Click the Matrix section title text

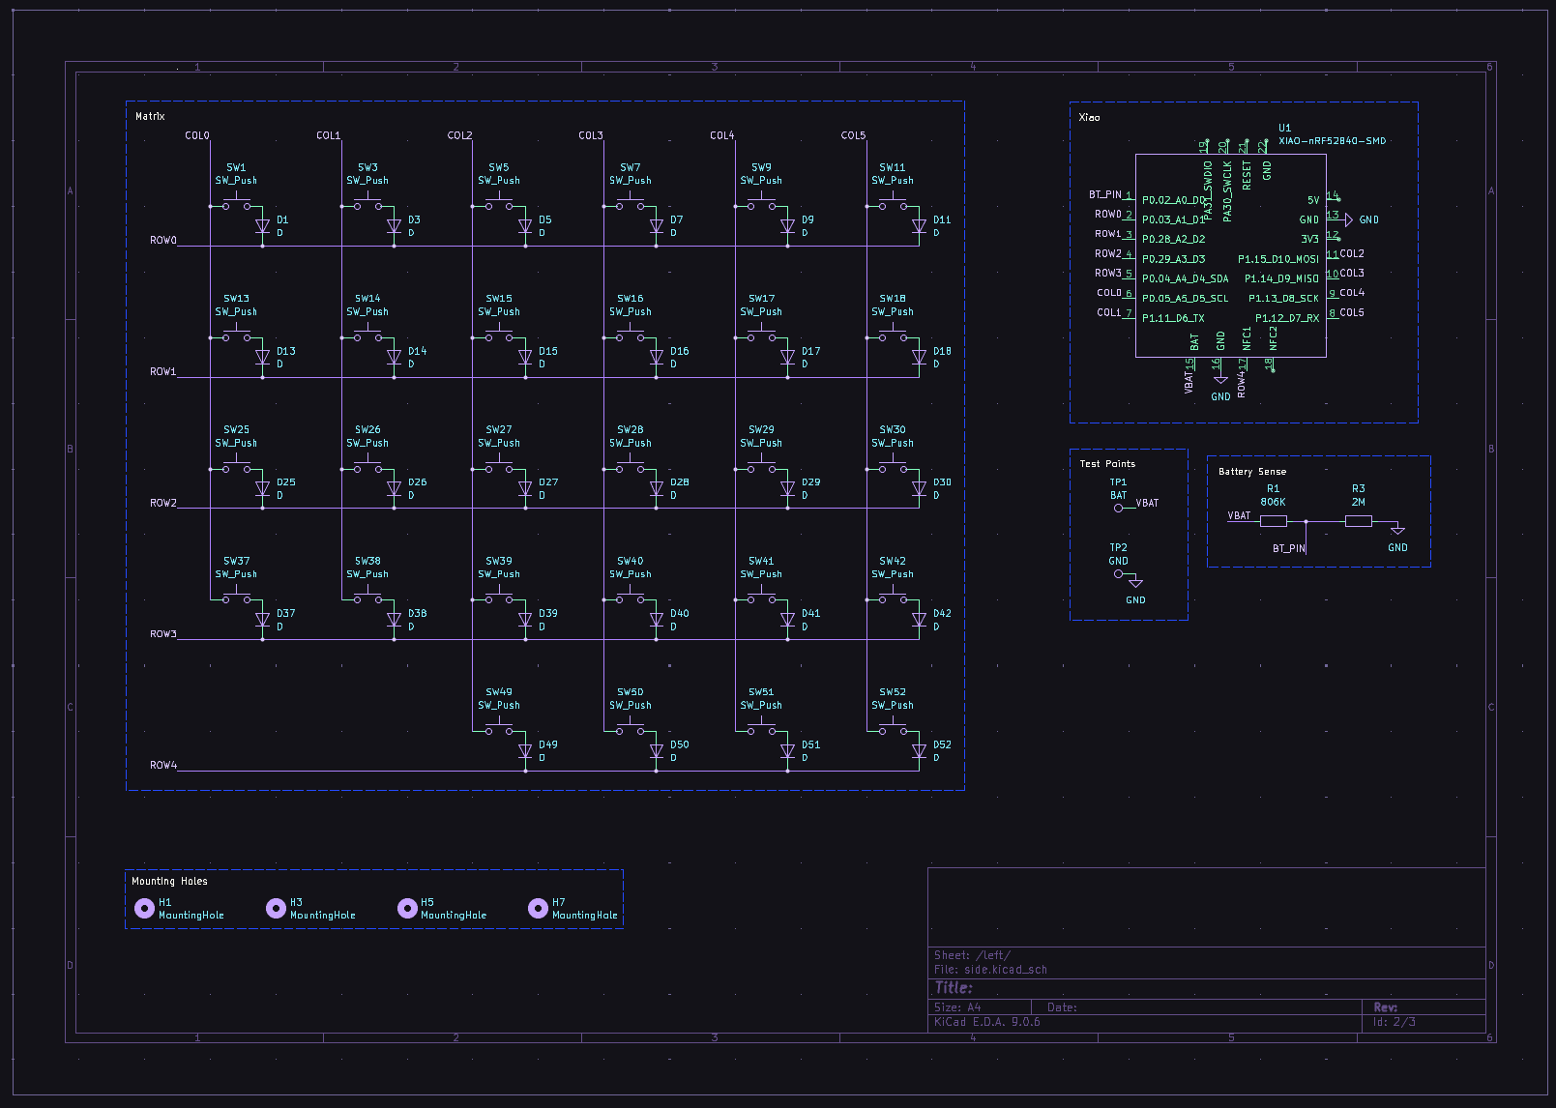click(150, 117)
